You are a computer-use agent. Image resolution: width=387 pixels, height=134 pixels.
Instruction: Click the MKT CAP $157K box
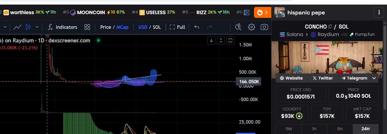tap(362, 113)
